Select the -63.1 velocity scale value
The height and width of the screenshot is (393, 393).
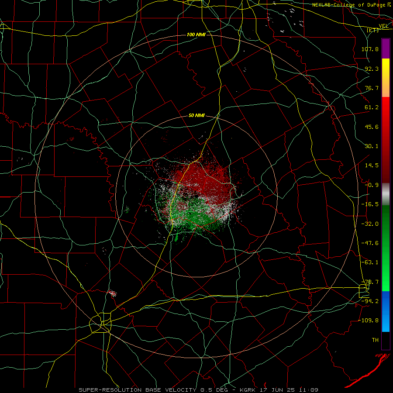click(370, 262)
